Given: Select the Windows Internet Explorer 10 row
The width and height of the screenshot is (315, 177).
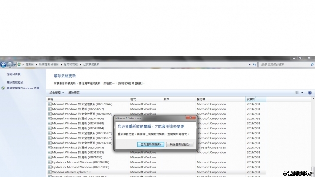Looking at the screenshot, I should 157,172.
